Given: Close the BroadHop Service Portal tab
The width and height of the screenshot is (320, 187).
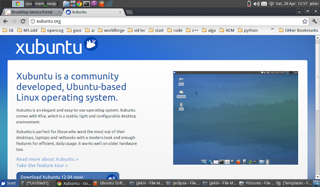Looking at the screenshot, I should tap(59, 12).
